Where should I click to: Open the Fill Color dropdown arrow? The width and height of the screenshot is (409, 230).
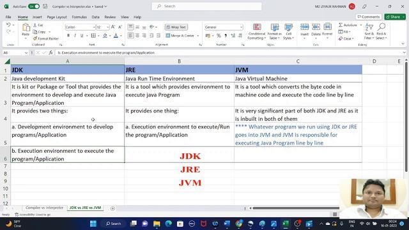pos(110,36)
